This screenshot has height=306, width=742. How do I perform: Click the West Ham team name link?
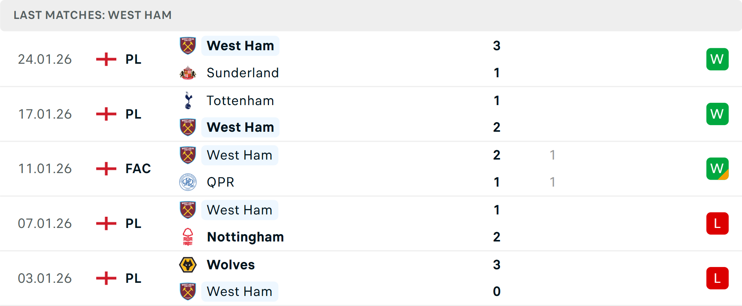(x=240, y=45)
